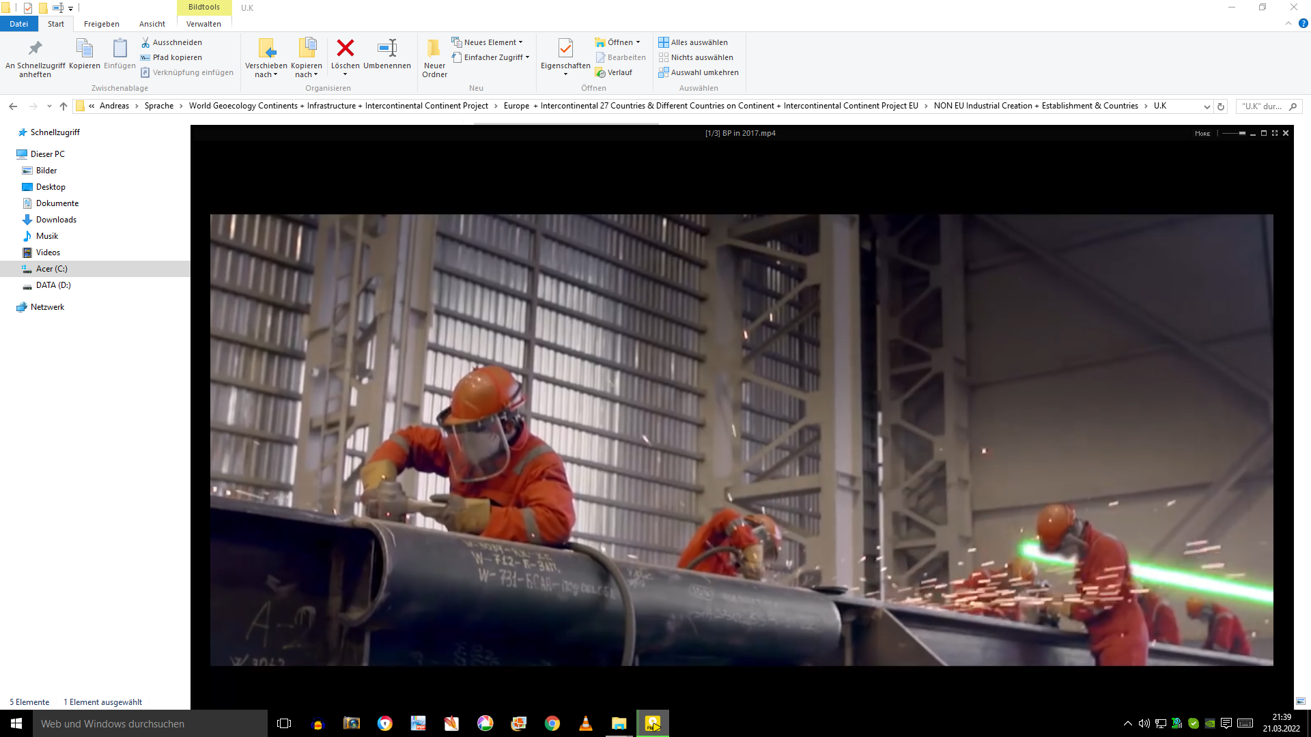Click Nichts auswählen
This screenshot has width=1311, height=737.
[696, 57]
